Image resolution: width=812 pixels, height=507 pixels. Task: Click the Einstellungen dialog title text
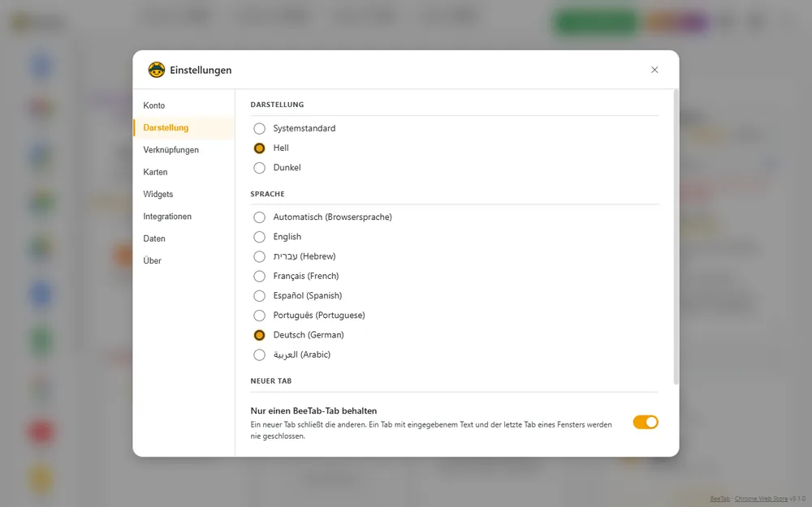[201, 70]
